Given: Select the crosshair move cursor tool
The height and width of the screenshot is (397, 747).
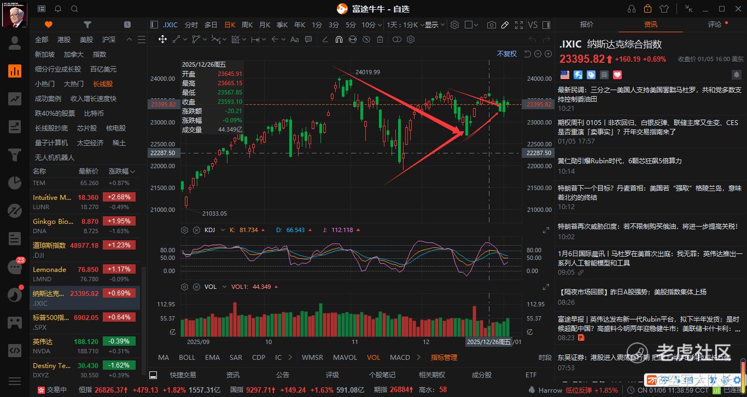Looking at the screenshot, I should pyautogui.click(x=162, y=39).
